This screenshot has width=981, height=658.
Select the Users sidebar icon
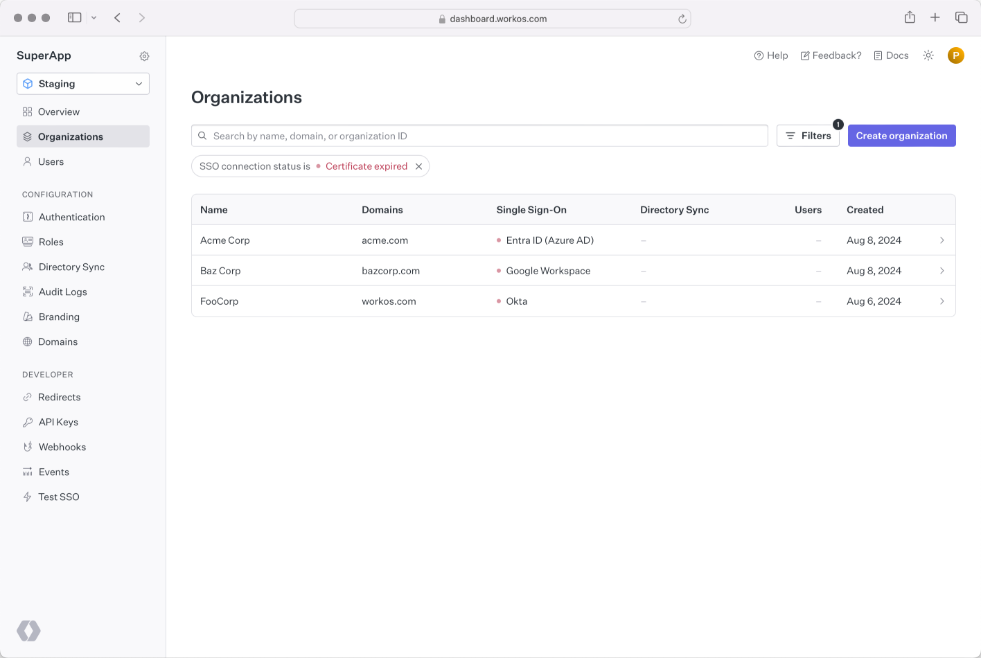28,161
